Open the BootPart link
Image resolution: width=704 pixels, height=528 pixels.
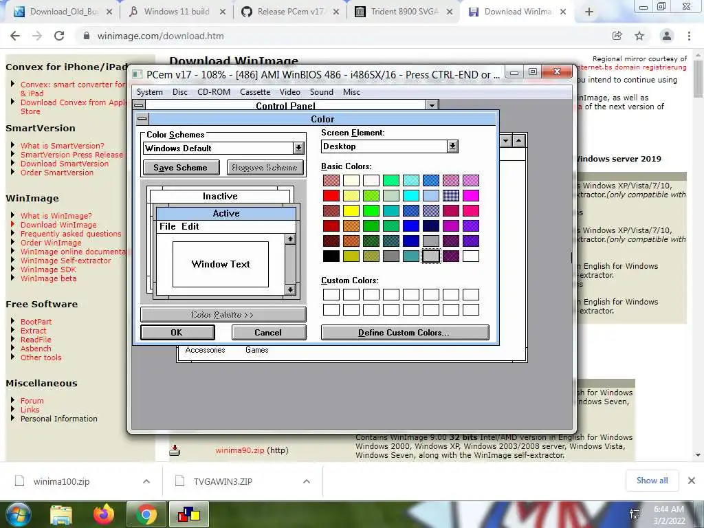36,322
